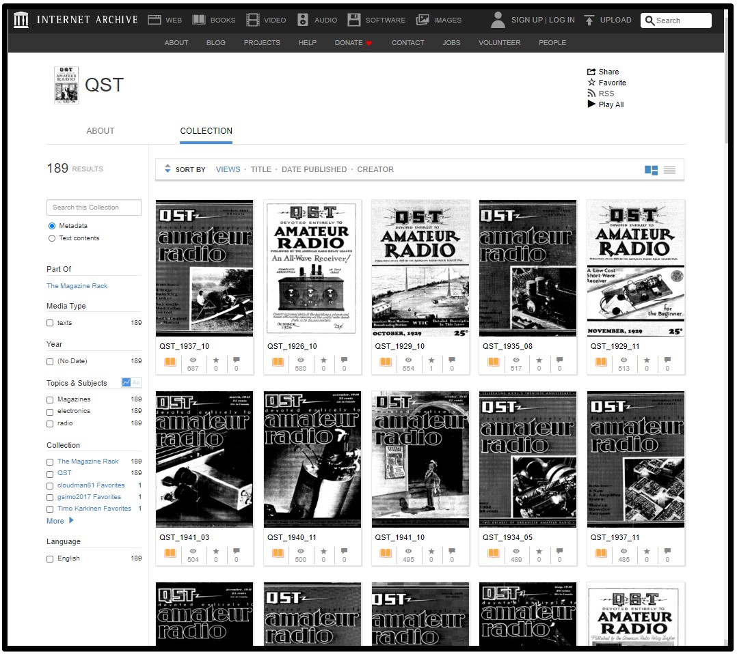The image size is (737, 654).
Task: Open the PROJECTS menu item
Action: 262,43
